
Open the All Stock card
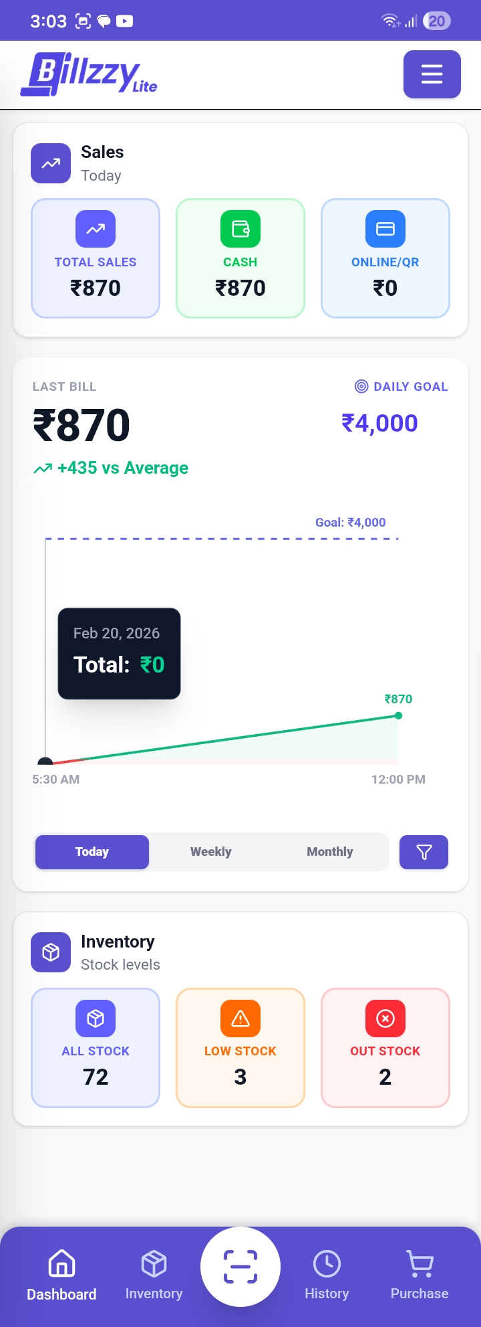click(x=96, y=1047)
